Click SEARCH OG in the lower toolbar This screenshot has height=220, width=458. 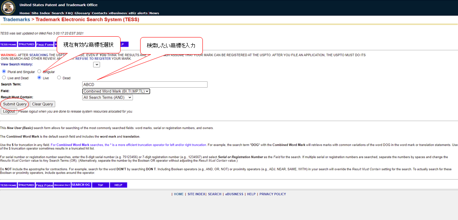pos(81,185)
